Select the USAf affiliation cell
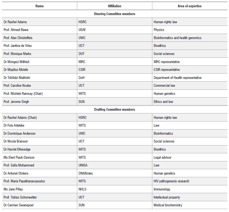 click(x=82, y=30)
